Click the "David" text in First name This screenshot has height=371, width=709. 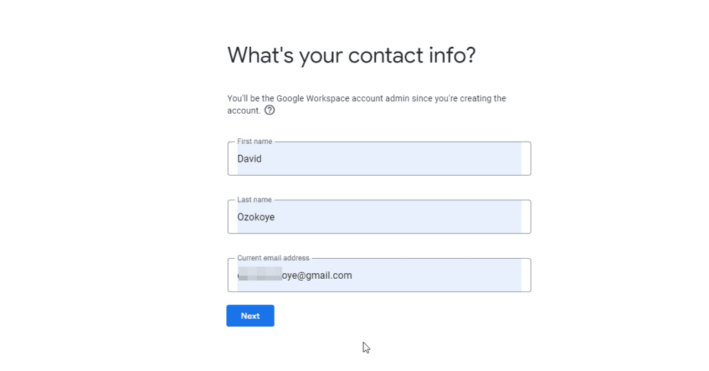point(249,159)
